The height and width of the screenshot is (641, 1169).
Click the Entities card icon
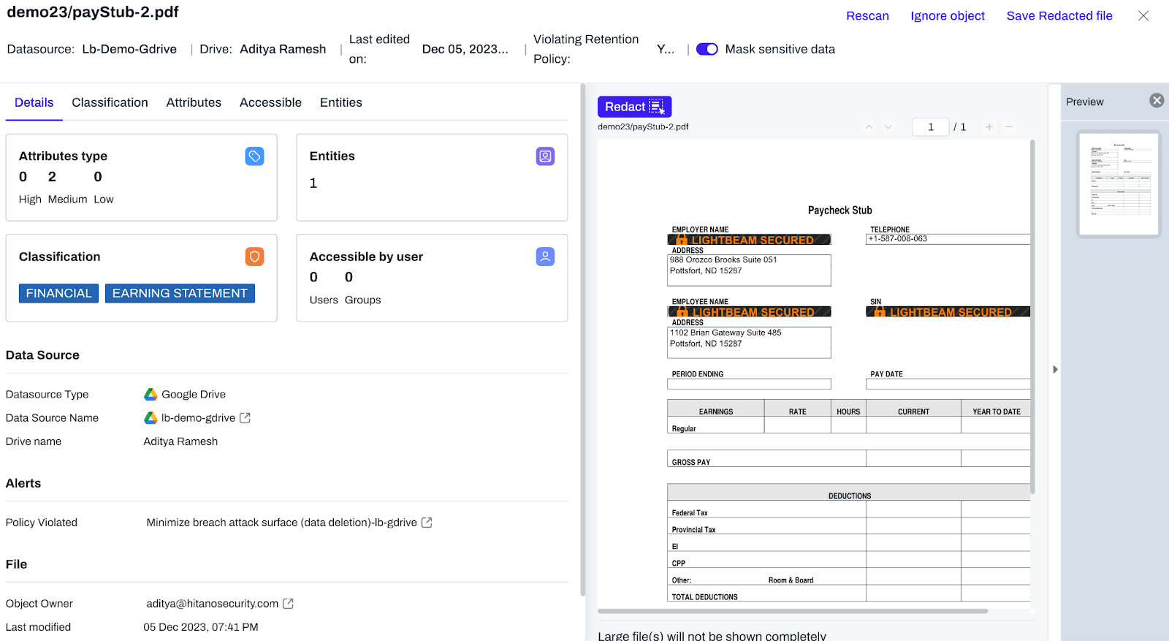(545, 156)
